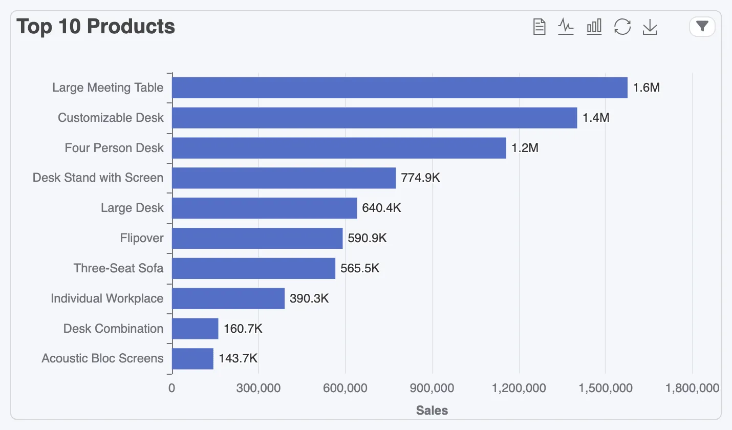The image size is (732, 430).
Task: Click the restore/refresh chart icon
Action: pyautogui.click(x=622, y=27)
